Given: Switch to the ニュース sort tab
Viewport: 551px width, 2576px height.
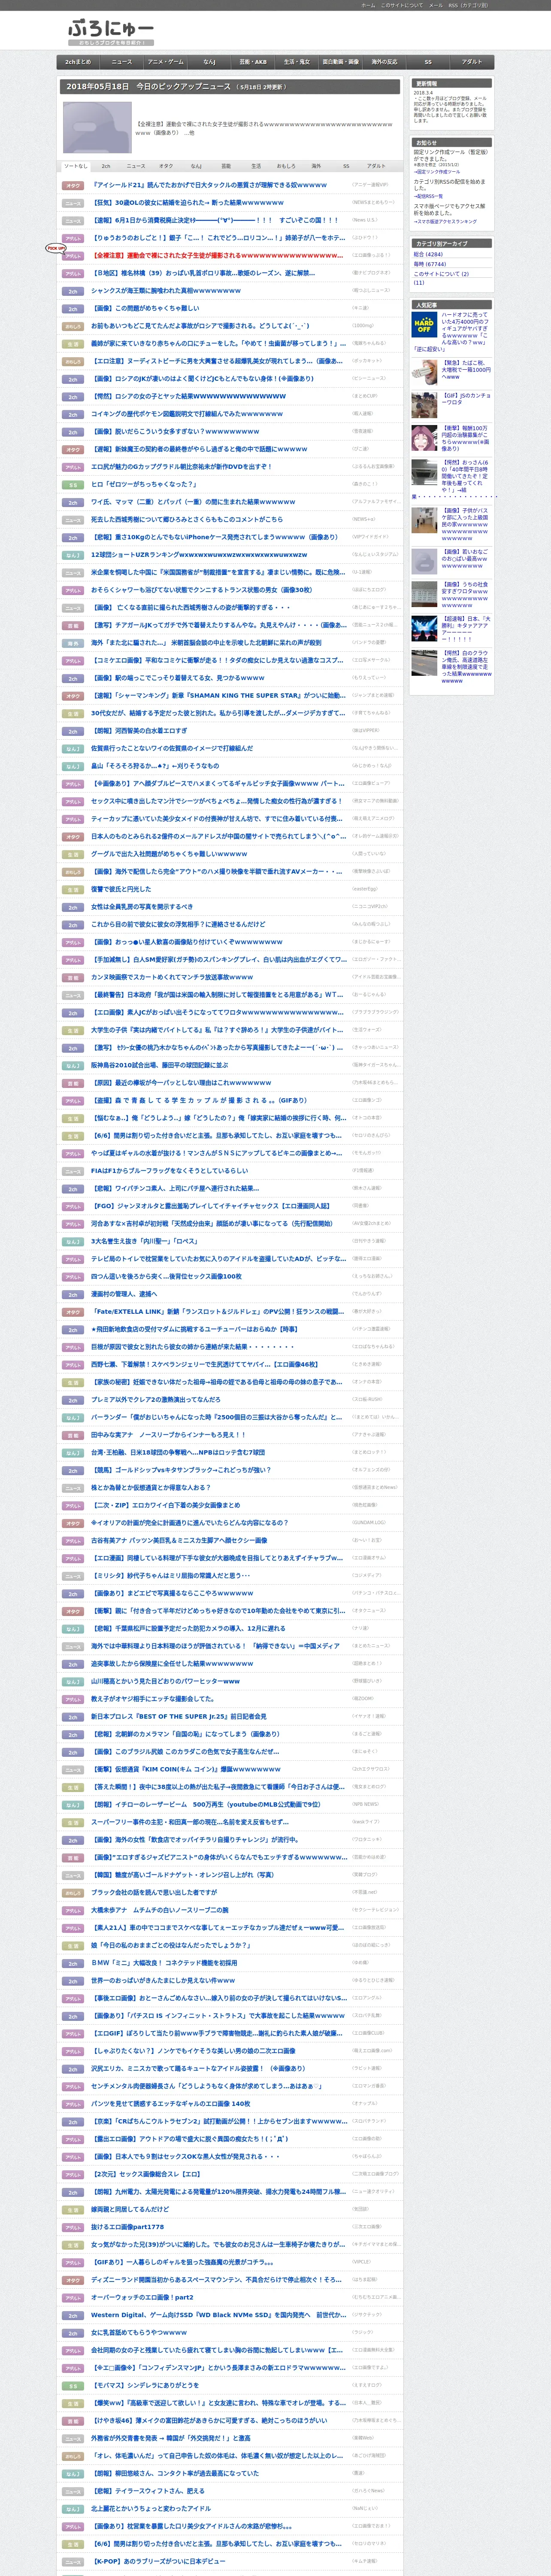Looking at the screenshot, I should (136, 166).
